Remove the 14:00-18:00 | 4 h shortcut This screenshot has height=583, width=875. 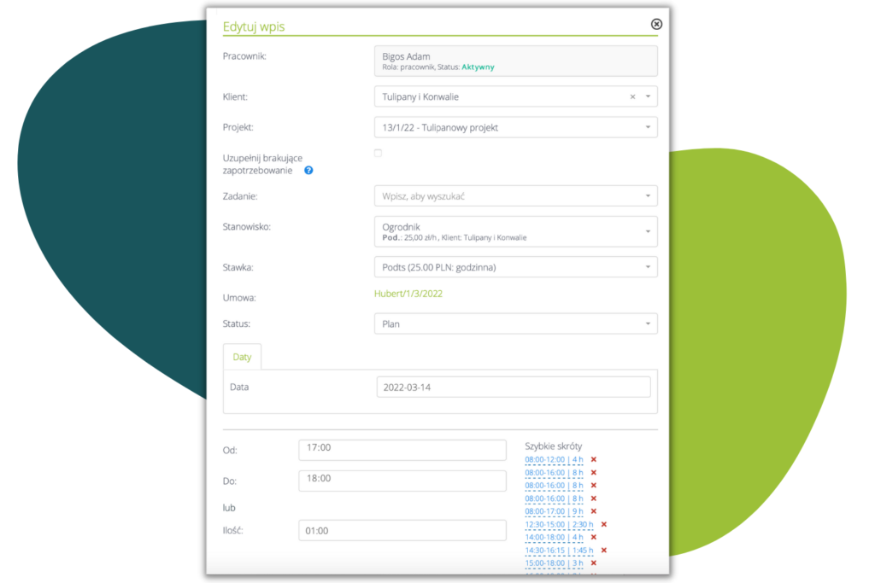pyautogui.click(x=593, y=537)
